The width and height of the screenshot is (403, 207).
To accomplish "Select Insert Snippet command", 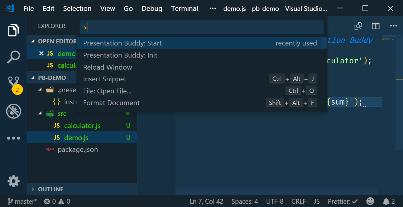I will [202, 79].
